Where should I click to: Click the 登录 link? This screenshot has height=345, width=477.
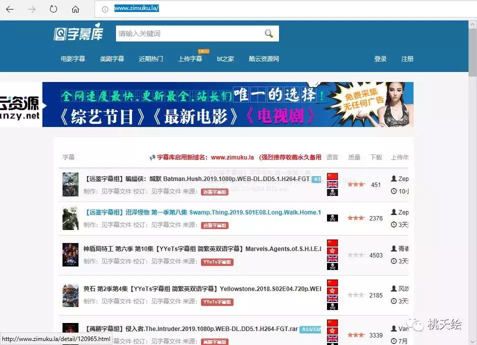point(380,58)
